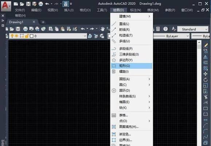
Task: Select the Extend tool
Action: tap(206, 103)
